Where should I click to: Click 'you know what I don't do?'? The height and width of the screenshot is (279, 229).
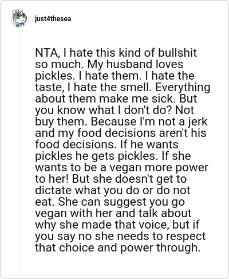point(104,110)
